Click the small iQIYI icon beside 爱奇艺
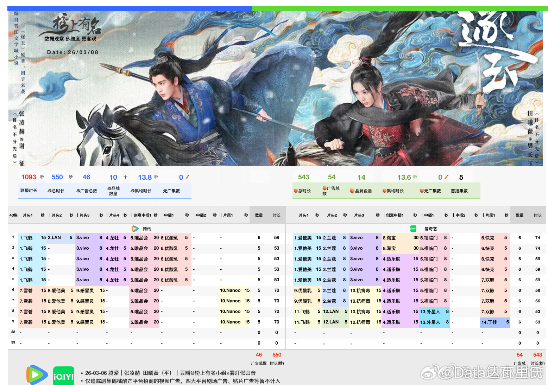 (x=413, y=229)
